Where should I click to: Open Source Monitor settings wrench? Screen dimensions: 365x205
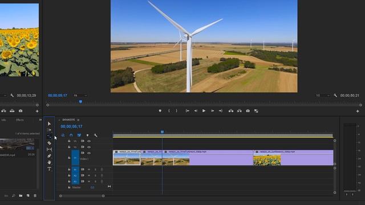[12, 95]
